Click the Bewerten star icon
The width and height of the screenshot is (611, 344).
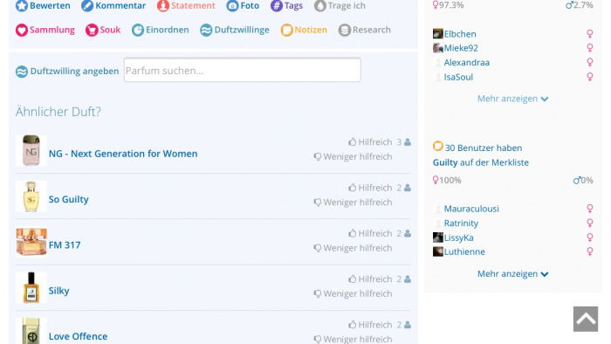[x=22, y=6]
